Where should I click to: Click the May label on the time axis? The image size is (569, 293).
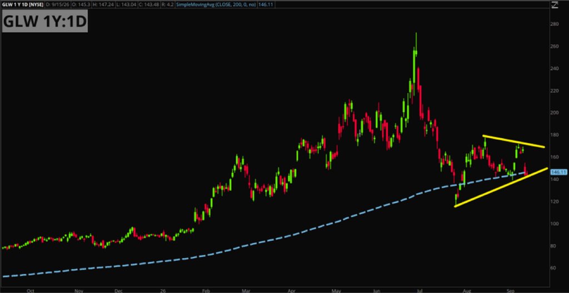(336, 291)
